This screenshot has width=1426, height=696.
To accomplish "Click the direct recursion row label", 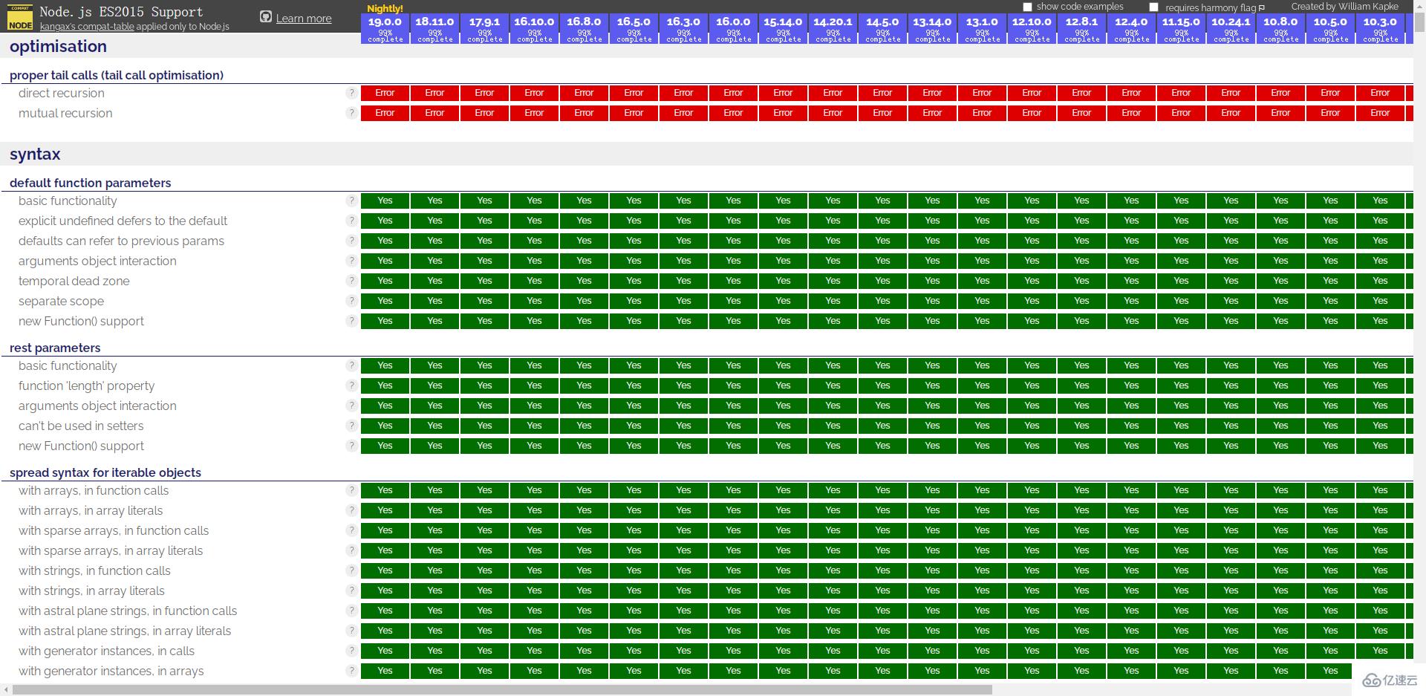I will click(x=62, y=93).
